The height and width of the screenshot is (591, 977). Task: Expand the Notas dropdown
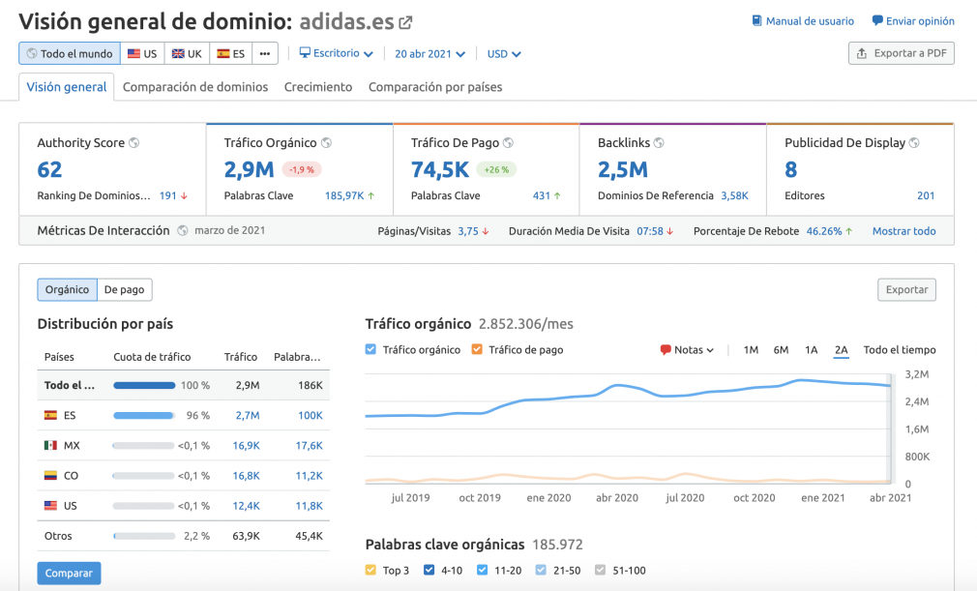tap(687, 350)
